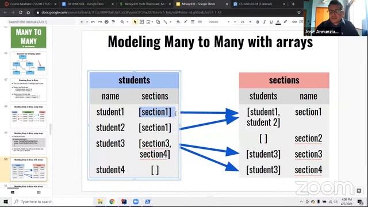368x207 pixels.
Task: Click the student4 cell in students table
Action: (x=110, y=170)
